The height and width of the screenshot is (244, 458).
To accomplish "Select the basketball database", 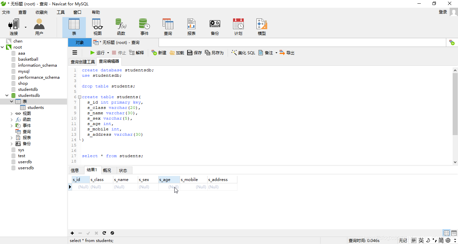I will pos(28,59).
